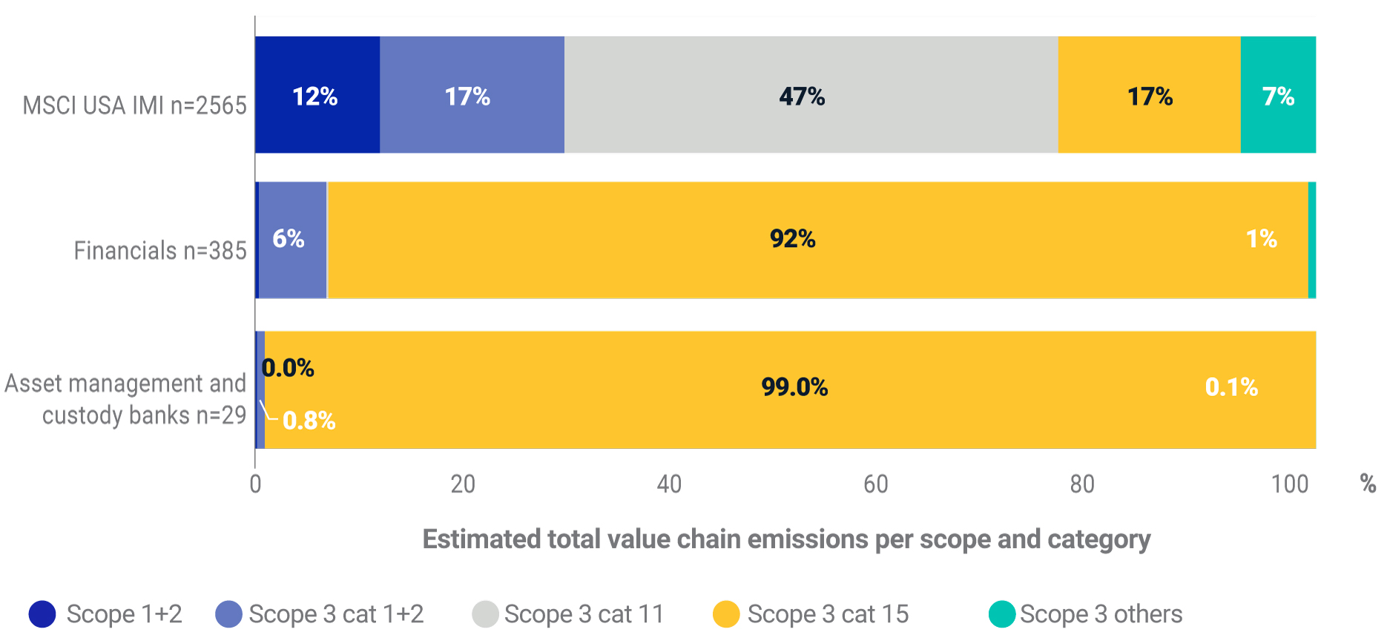Click the 6% Financials bar segment
This screenshot has height=638, width=1387.
pyautogui.click(x=292, y=240)
